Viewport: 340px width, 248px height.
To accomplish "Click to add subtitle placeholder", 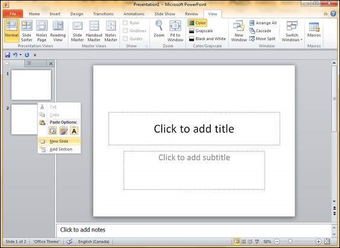I will click(x=194, y=170).
